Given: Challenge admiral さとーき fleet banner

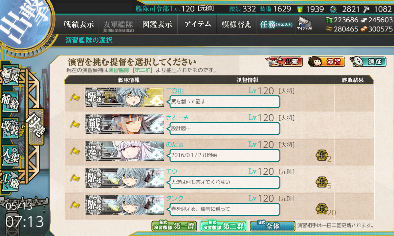Looking at the screenshot, I should pos(124,124).
